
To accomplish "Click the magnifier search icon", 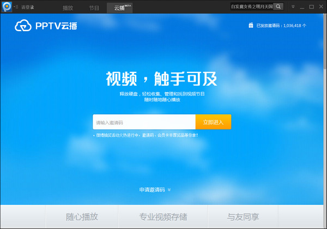I will coord(278,7).
